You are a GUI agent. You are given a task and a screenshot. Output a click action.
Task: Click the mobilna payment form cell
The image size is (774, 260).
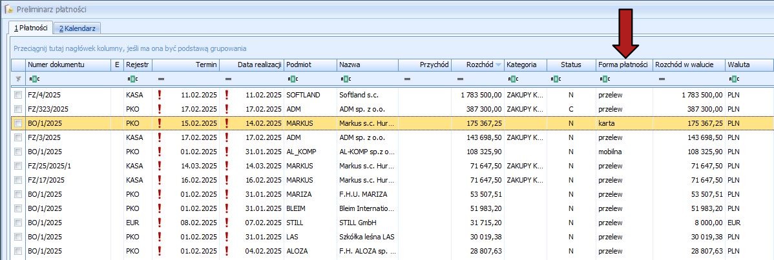(x=624, y=152)
